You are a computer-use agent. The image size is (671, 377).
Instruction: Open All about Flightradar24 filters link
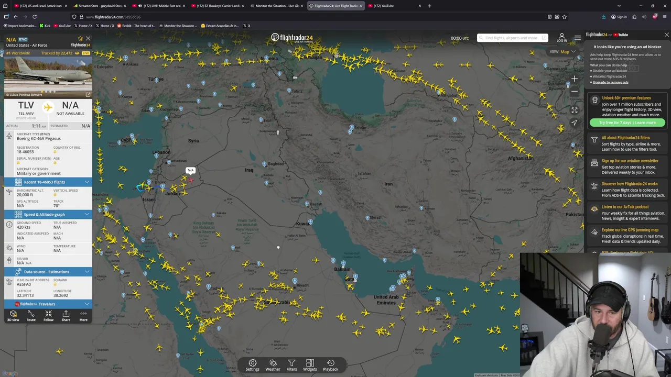625,138
